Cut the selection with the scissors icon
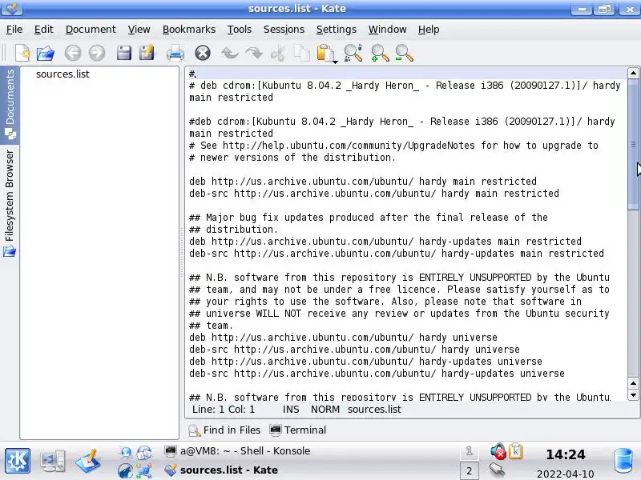The image size is (641, 480). (x=278, y=54)
